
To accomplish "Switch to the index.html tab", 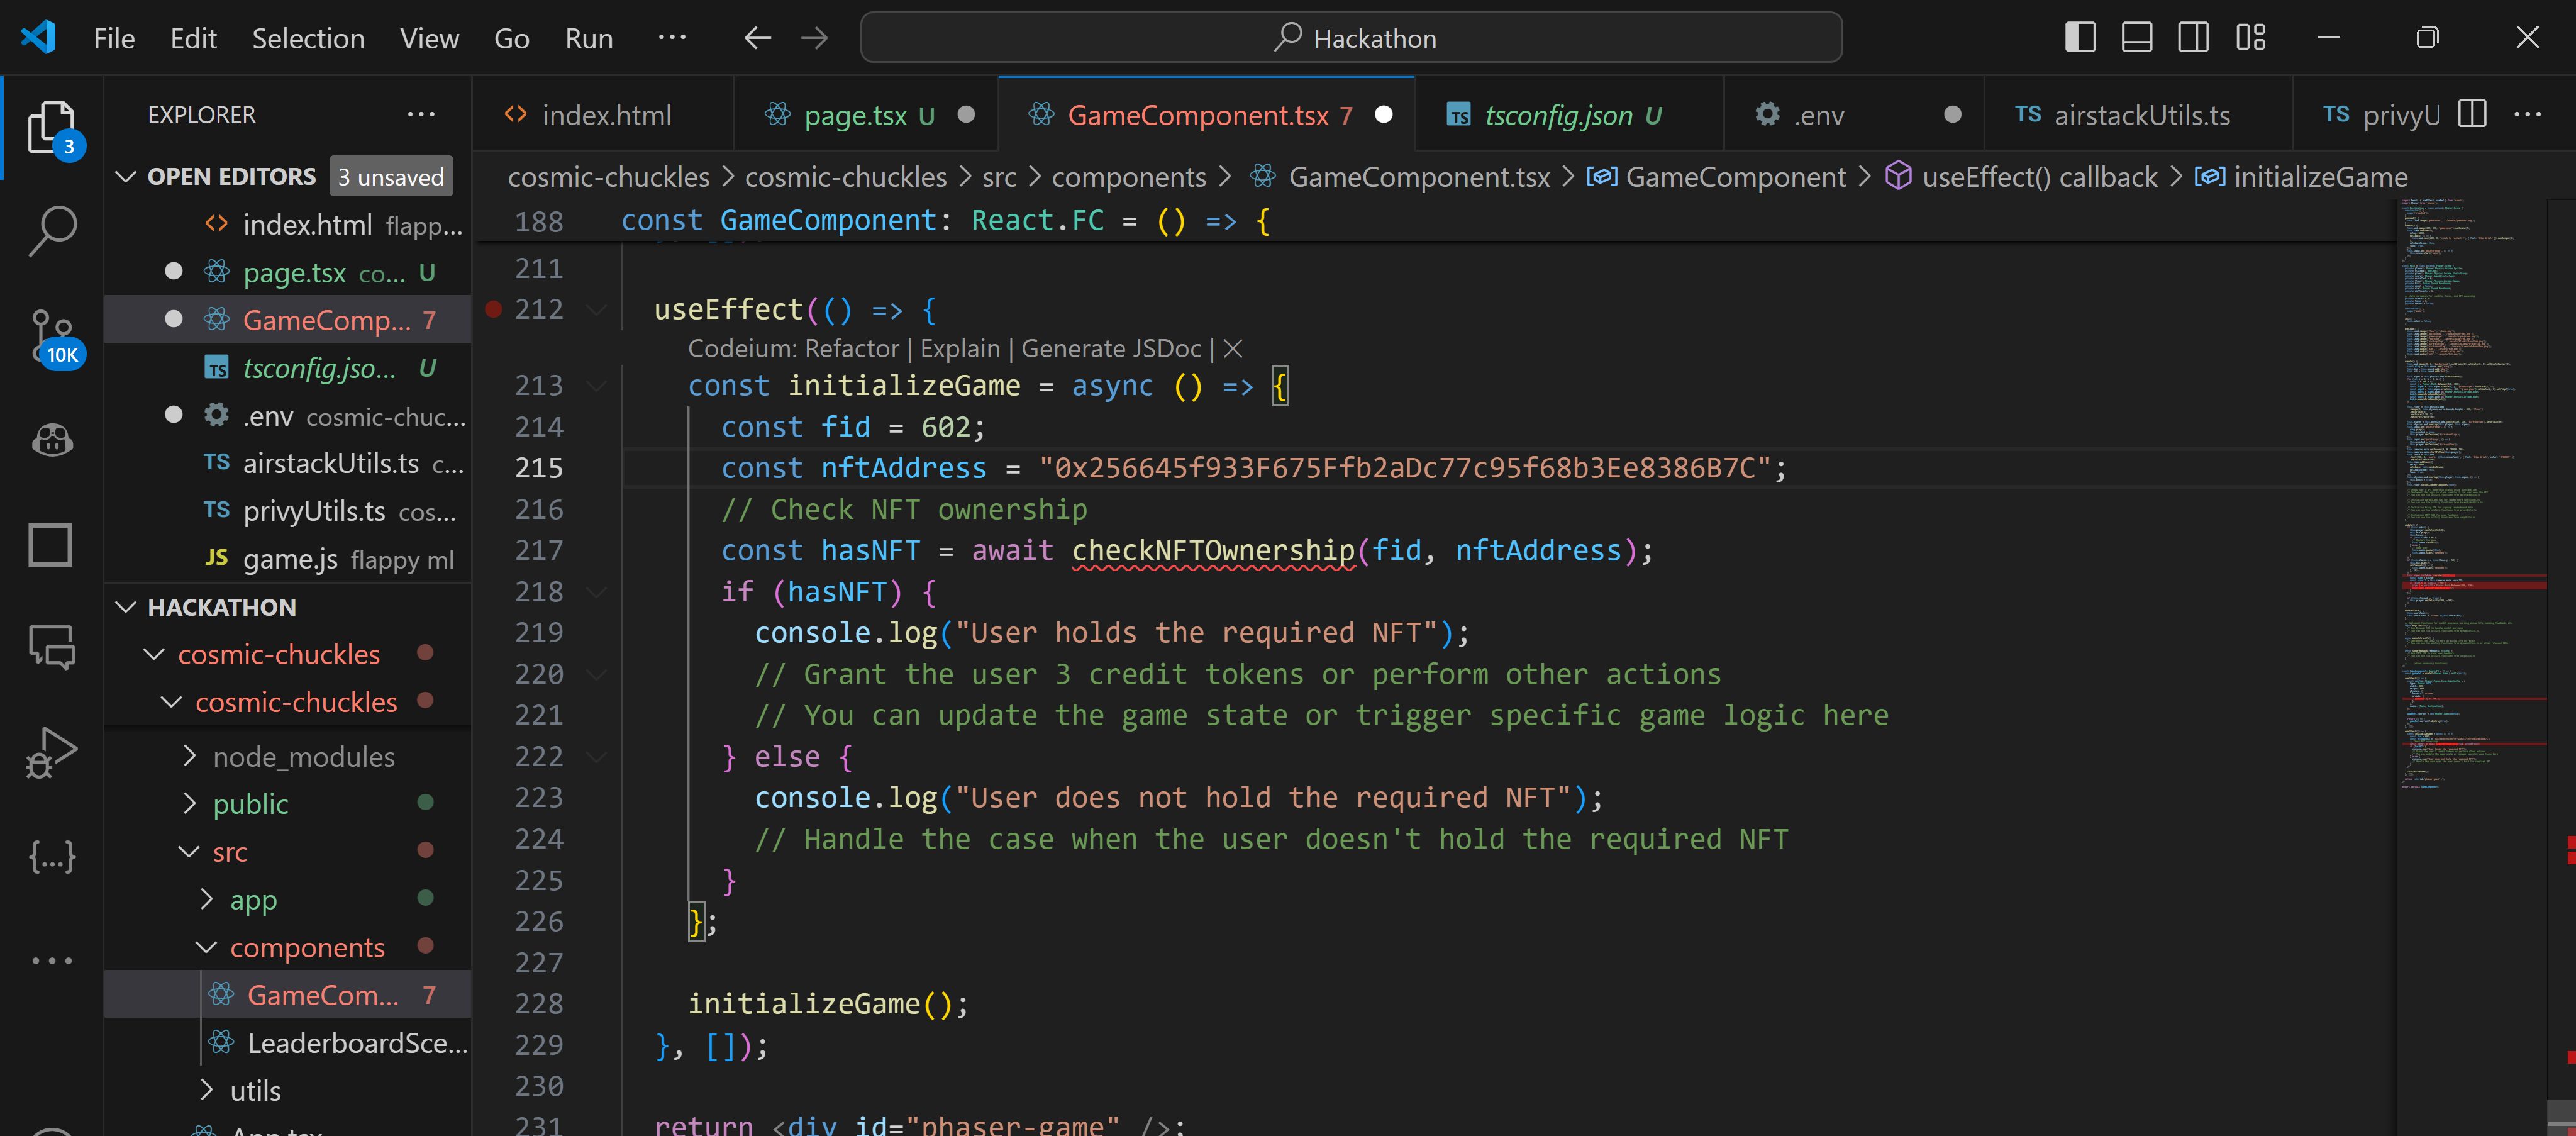I will coord(603,114).
